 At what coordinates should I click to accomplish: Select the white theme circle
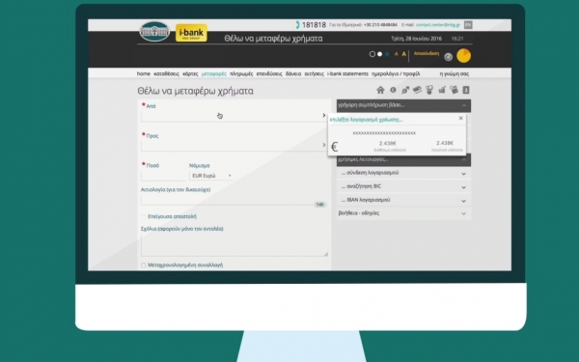pos(379,54)
